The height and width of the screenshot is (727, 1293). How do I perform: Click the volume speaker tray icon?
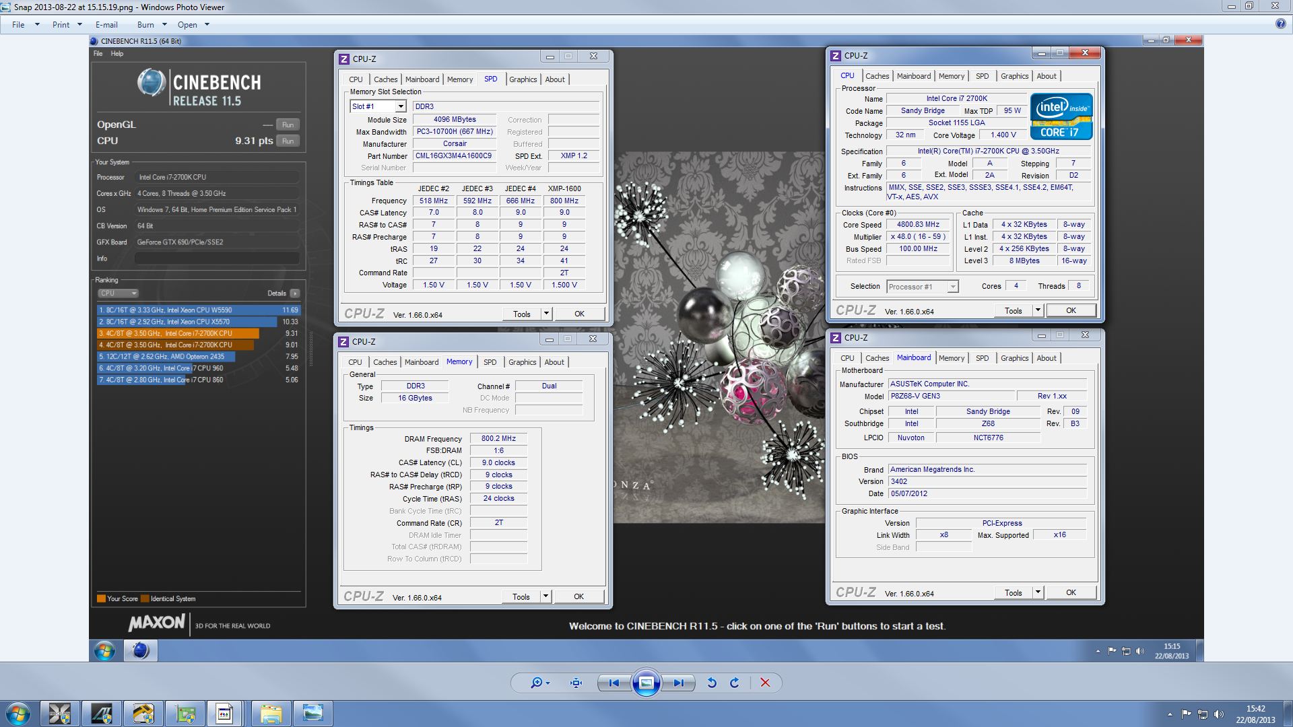click(1218, 714)
